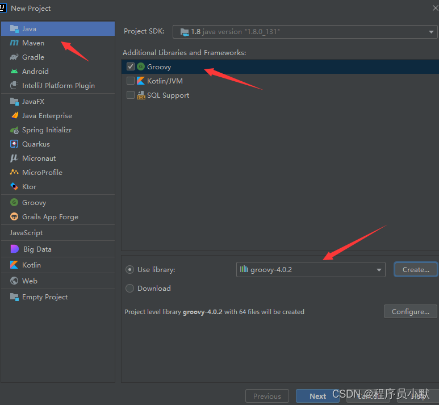Choose Kotlin project type

[x=58, y=265]
